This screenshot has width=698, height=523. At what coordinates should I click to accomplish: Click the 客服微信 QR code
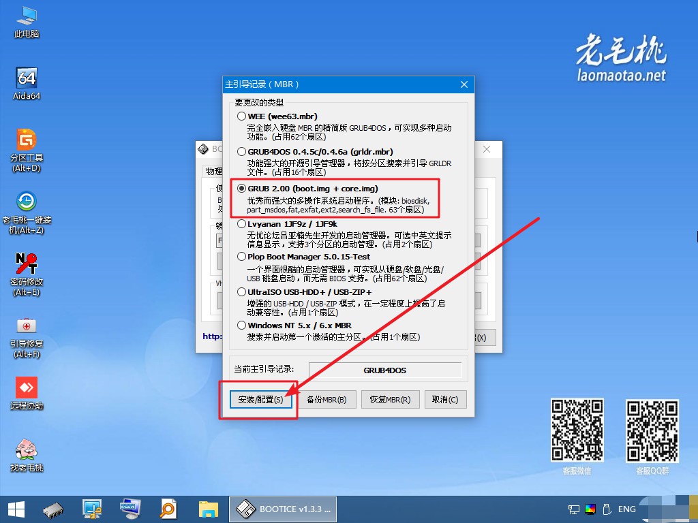(x=577, y=430)
